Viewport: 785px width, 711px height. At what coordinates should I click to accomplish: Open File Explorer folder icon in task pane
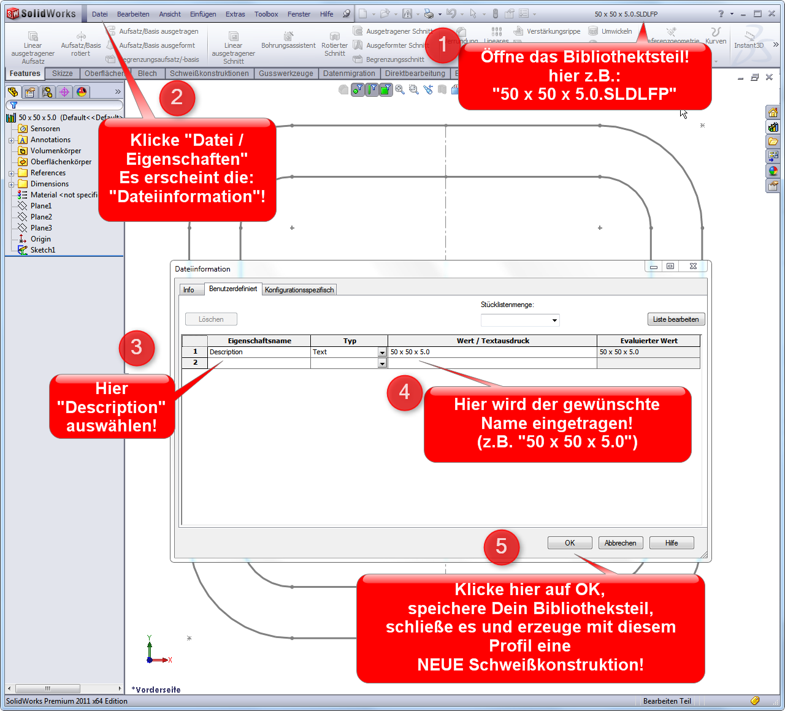point(773,142)
